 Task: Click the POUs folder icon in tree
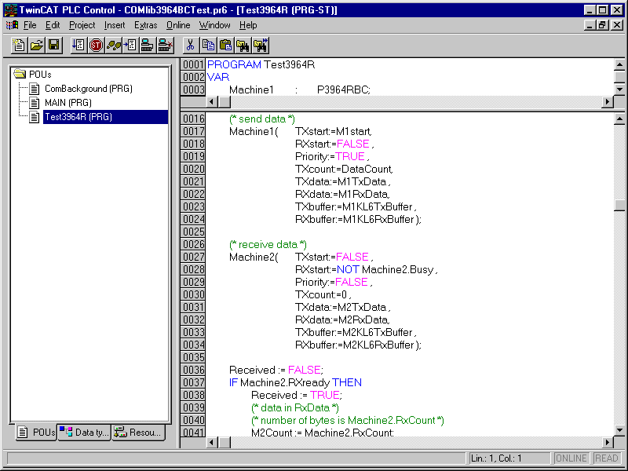click(19, 74)
